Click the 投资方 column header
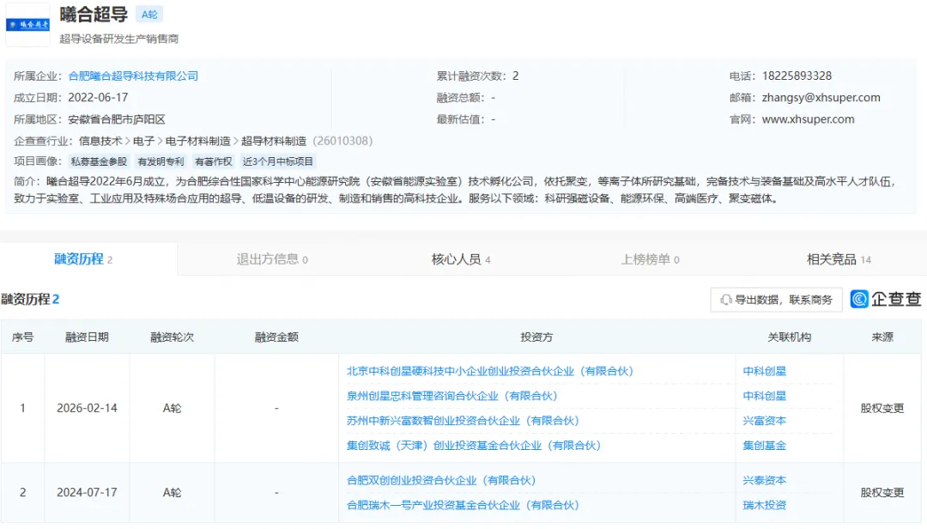The width and height of the screenshot is (927, 529). point(536,337)
